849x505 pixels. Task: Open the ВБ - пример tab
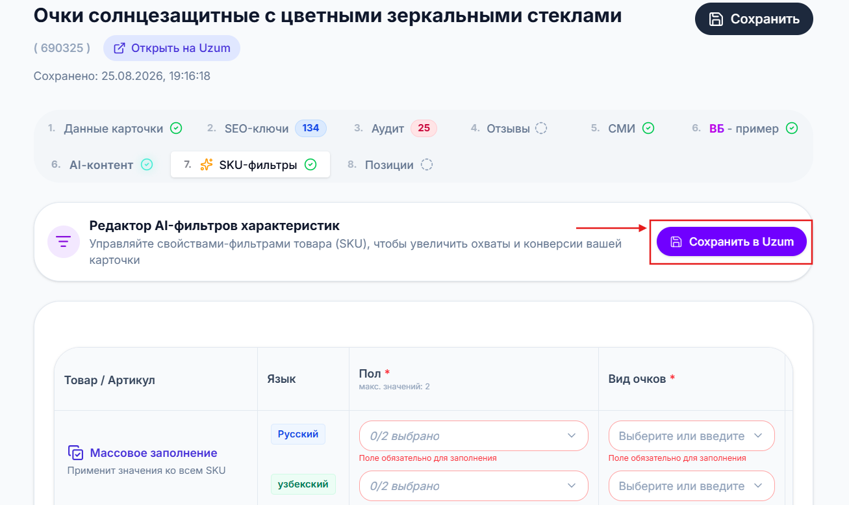[744, 129]
